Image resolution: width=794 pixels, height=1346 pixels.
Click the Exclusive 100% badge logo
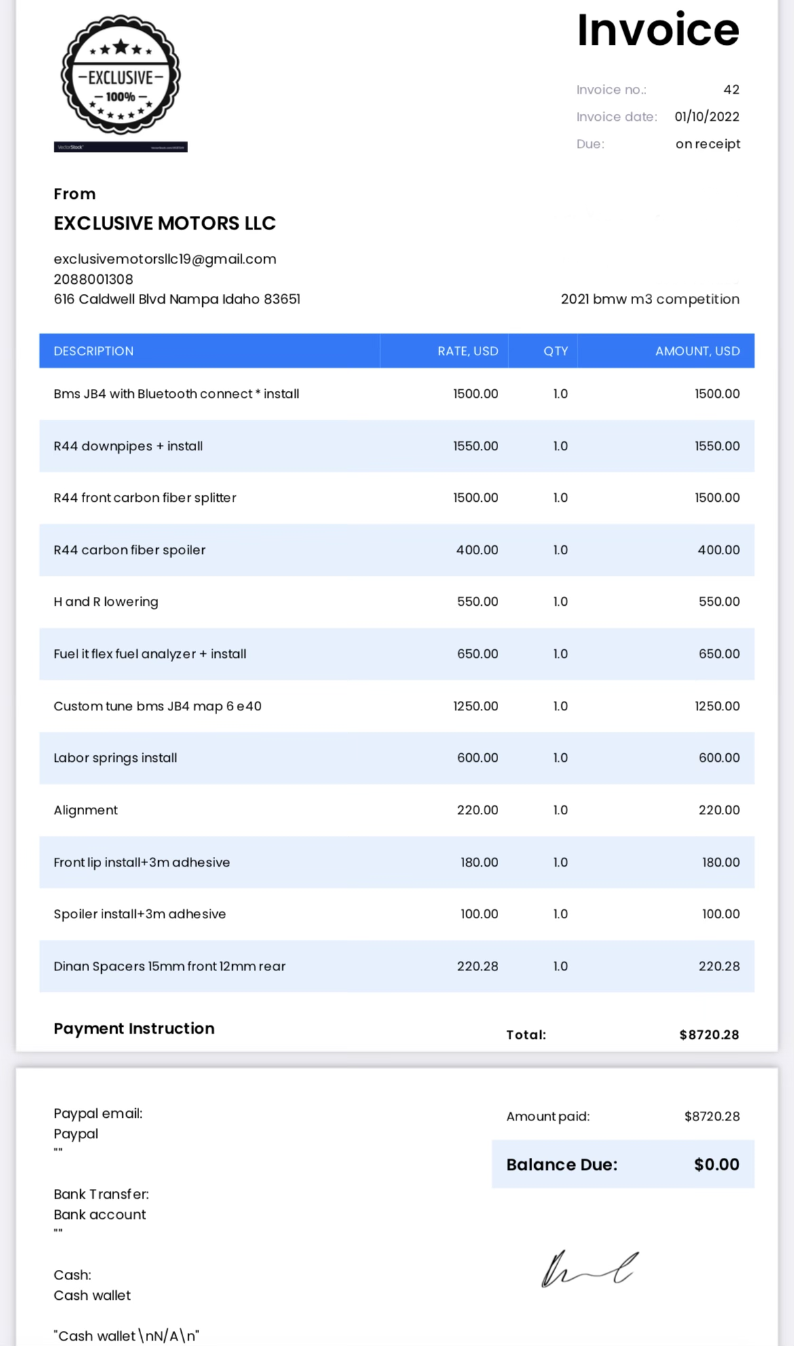(121, 76)
